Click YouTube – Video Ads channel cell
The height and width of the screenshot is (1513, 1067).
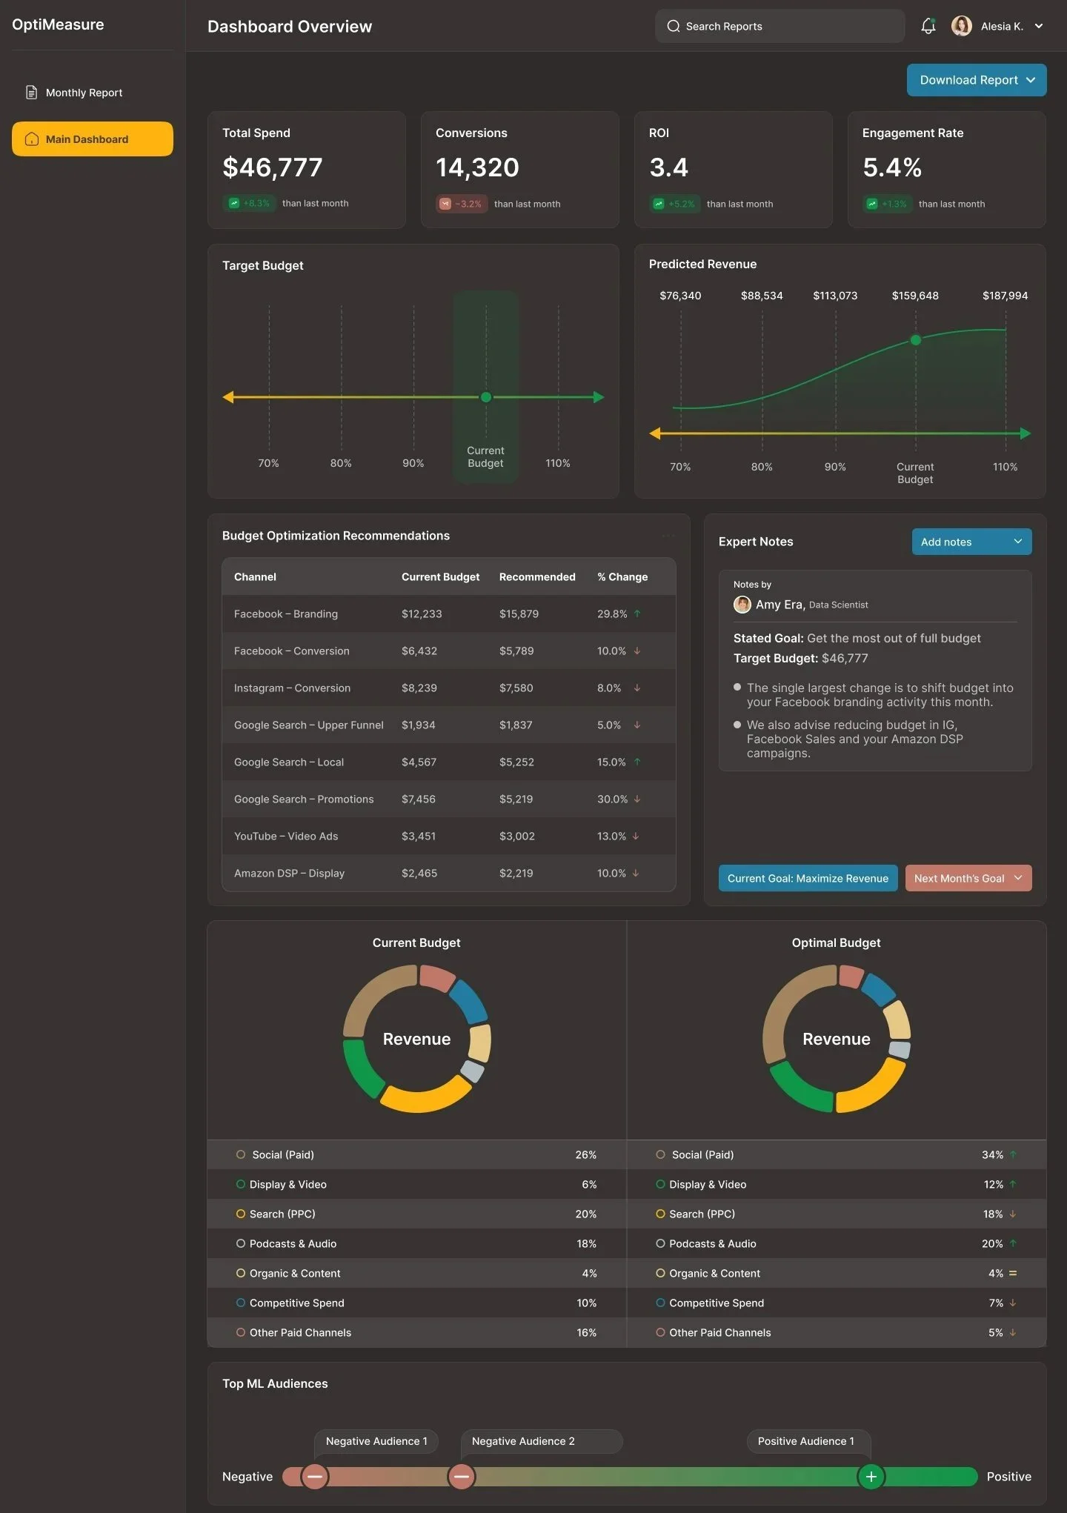286,836
